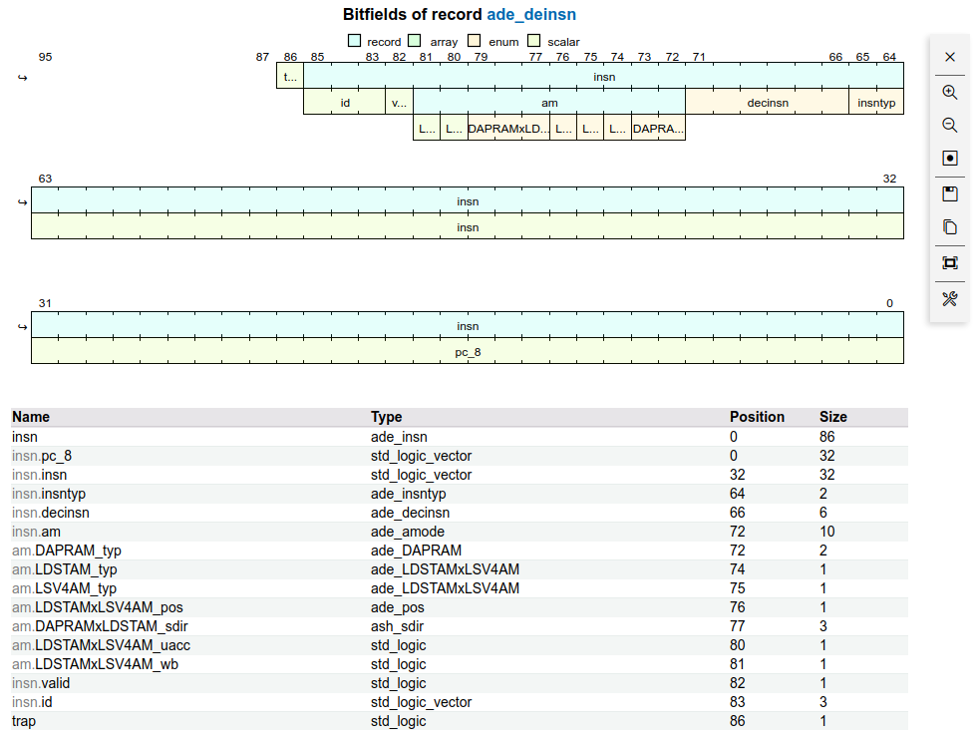Expand the truncated t... field near bit 87

click(290, 76)
